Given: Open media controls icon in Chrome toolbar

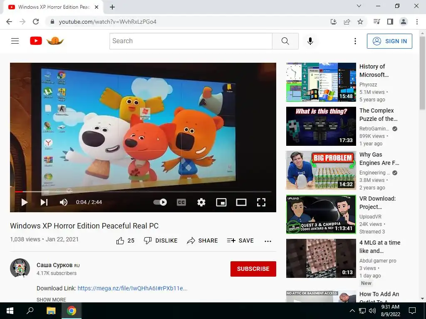Looking at the screenshot, I should pos(377,22).
